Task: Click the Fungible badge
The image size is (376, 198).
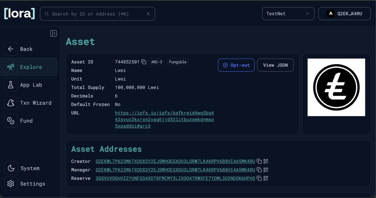Action: 178,62
